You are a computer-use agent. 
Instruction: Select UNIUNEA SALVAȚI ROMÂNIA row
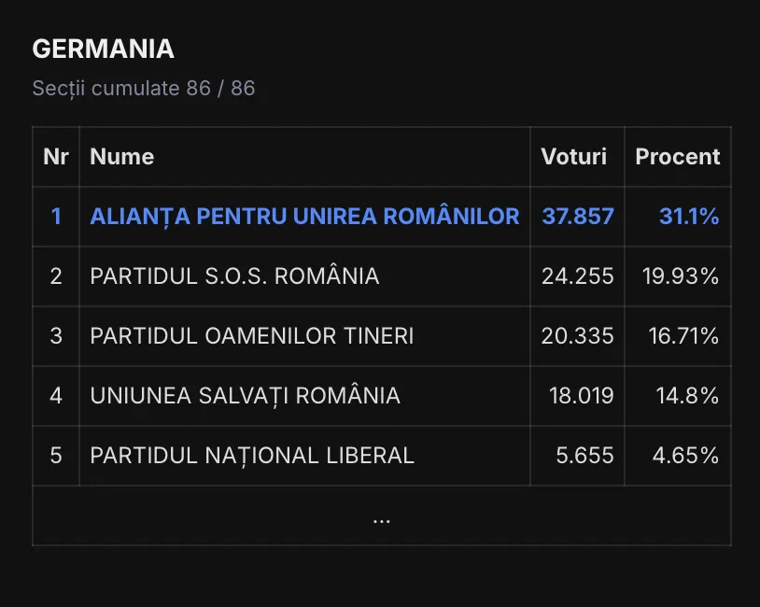click(x=246, y=396)
